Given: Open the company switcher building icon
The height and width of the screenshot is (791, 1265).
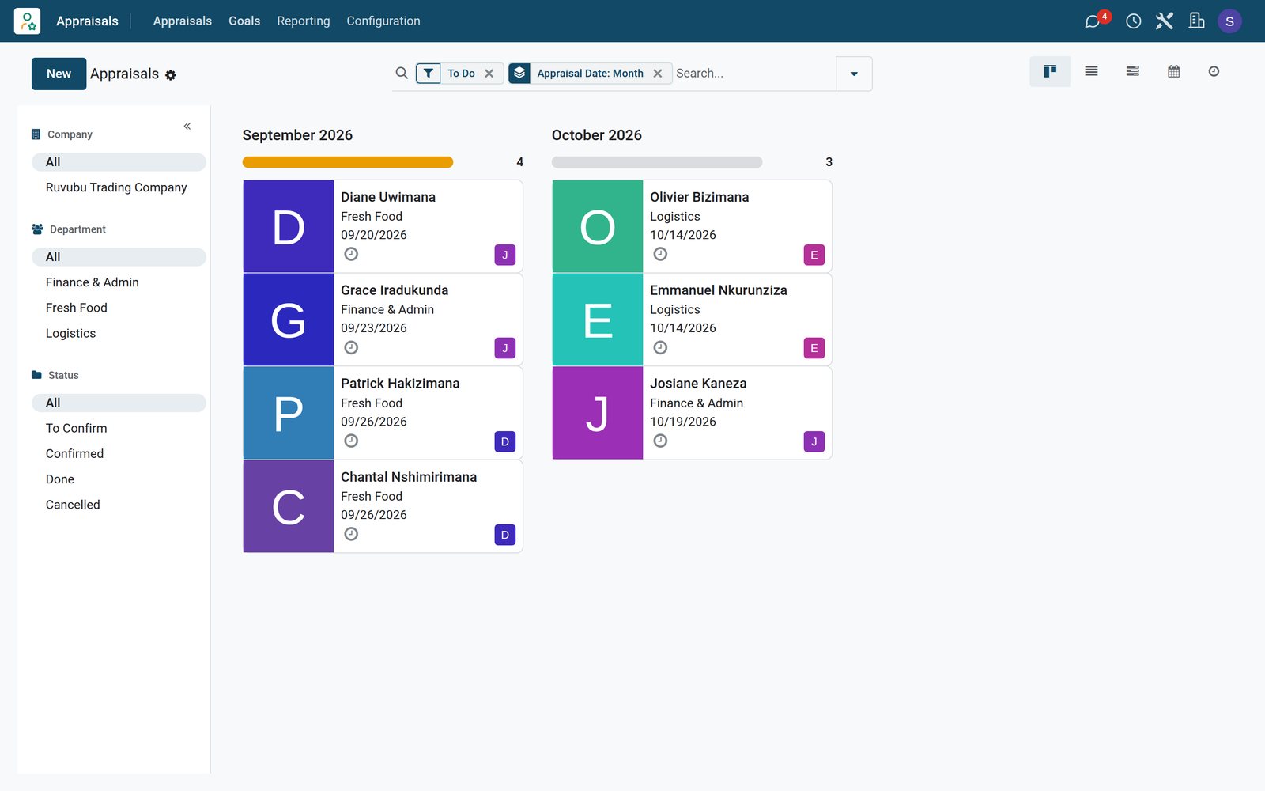Looking at the screenshot, I should coord(1197,21).
